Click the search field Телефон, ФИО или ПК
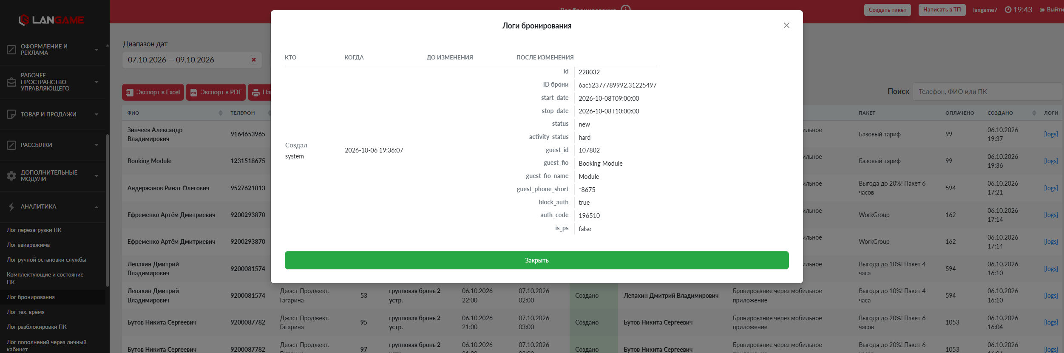The width and height of the screenshot is (1064, 353). 987,92
